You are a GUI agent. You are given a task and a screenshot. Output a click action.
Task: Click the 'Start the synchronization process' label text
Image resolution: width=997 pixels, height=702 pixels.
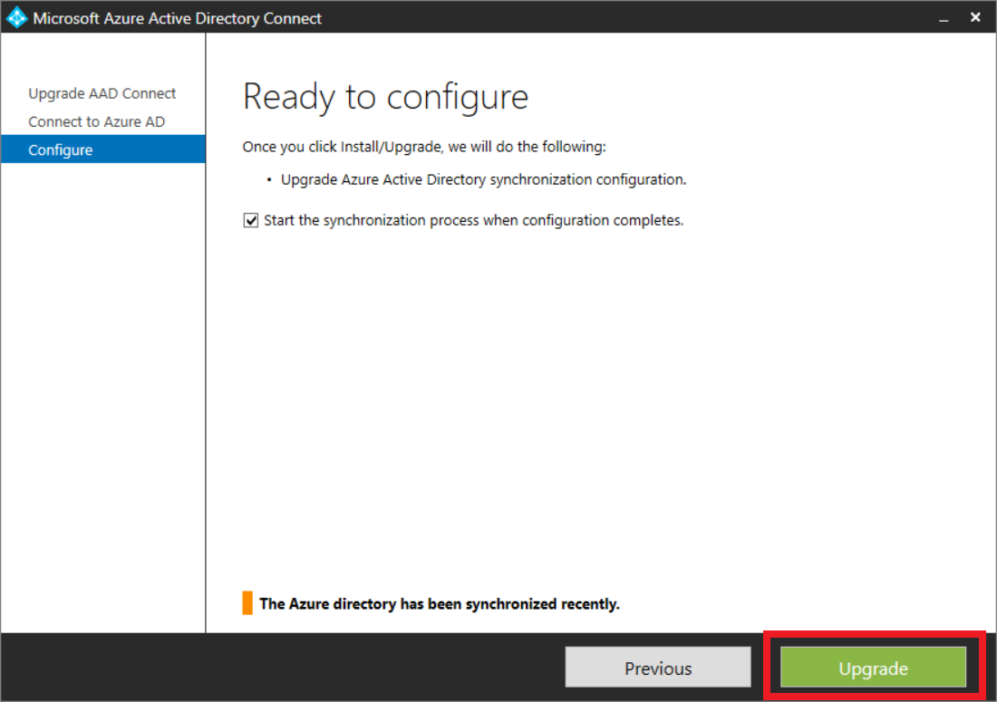(473, 220)
